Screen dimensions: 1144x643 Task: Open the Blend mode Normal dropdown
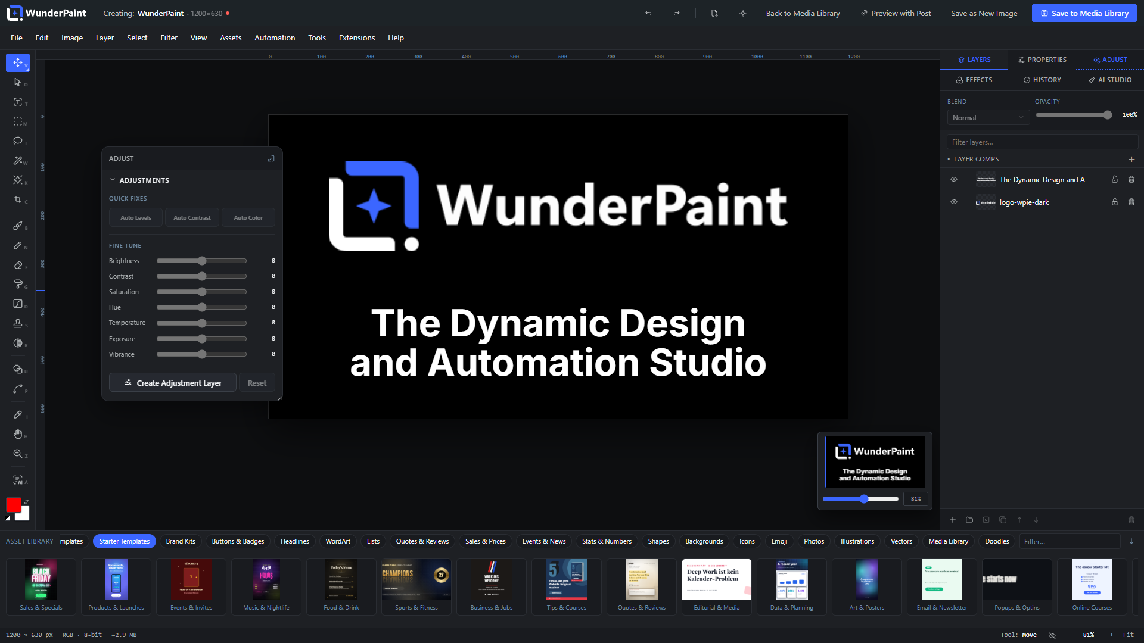click(x=988, y=118)
